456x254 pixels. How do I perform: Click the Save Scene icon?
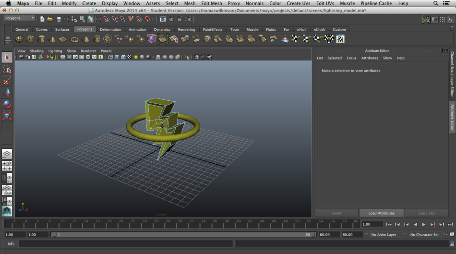point(59,19)
